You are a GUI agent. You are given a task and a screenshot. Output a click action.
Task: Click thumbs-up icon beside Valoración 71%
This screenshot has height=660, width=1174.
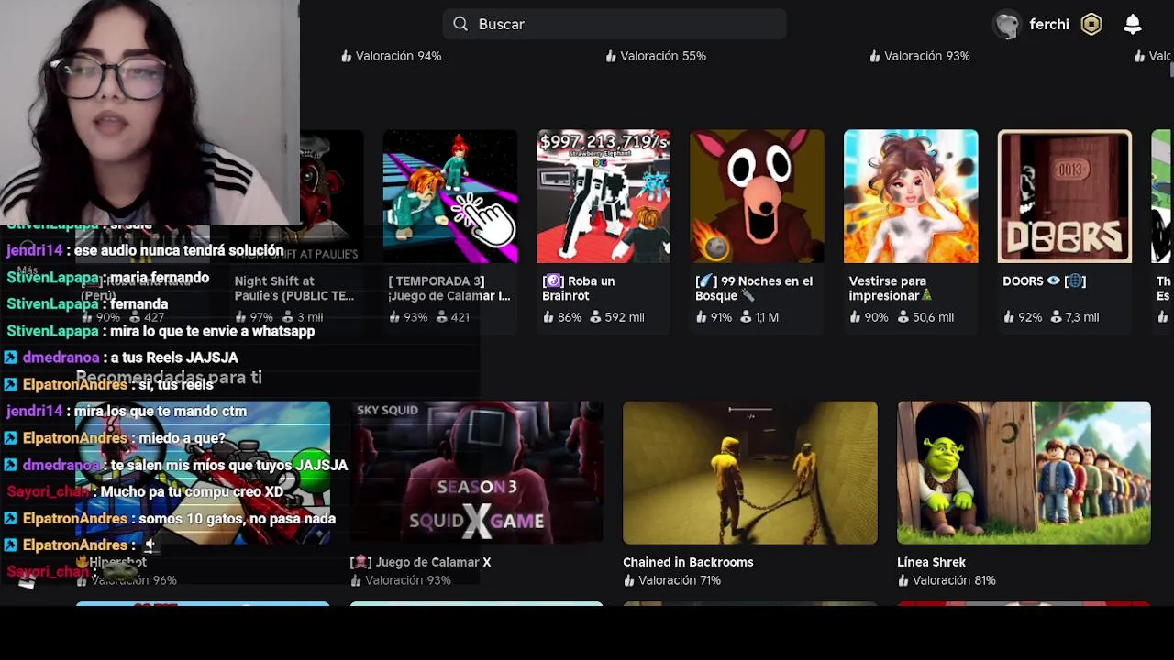(629, 580)
